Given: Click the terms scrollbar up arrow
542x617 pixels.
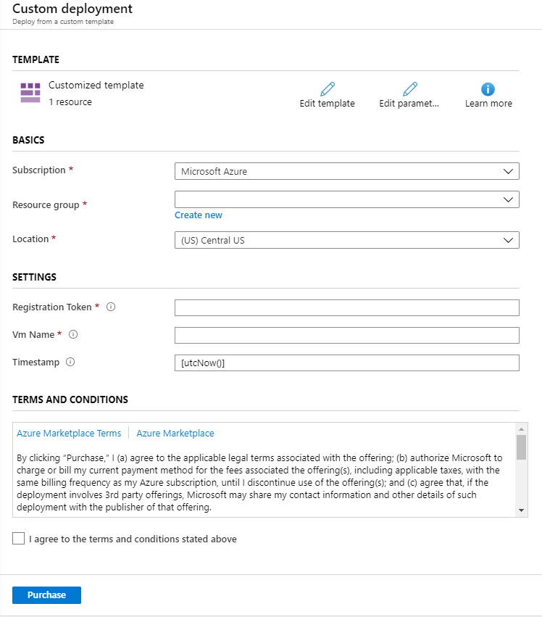Looking at the screenshot, I should (x=521, y=428).
